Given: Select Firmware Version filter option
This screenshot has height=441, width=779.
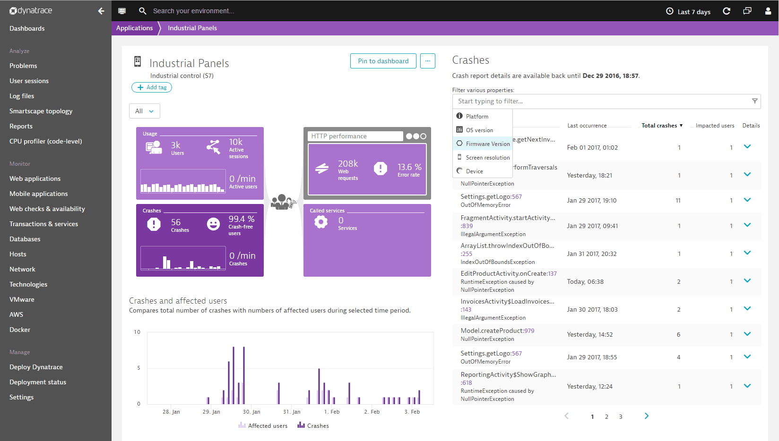Looking at the screenshot, I should (x=483, y=144).
